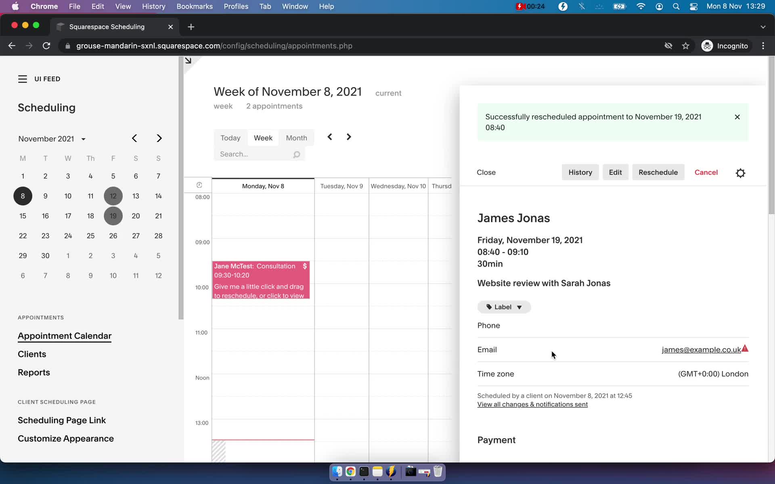Screen dimensions: 775x484
Task: Cancel the James Jonas appointment
Action: [x=706, y=172]
